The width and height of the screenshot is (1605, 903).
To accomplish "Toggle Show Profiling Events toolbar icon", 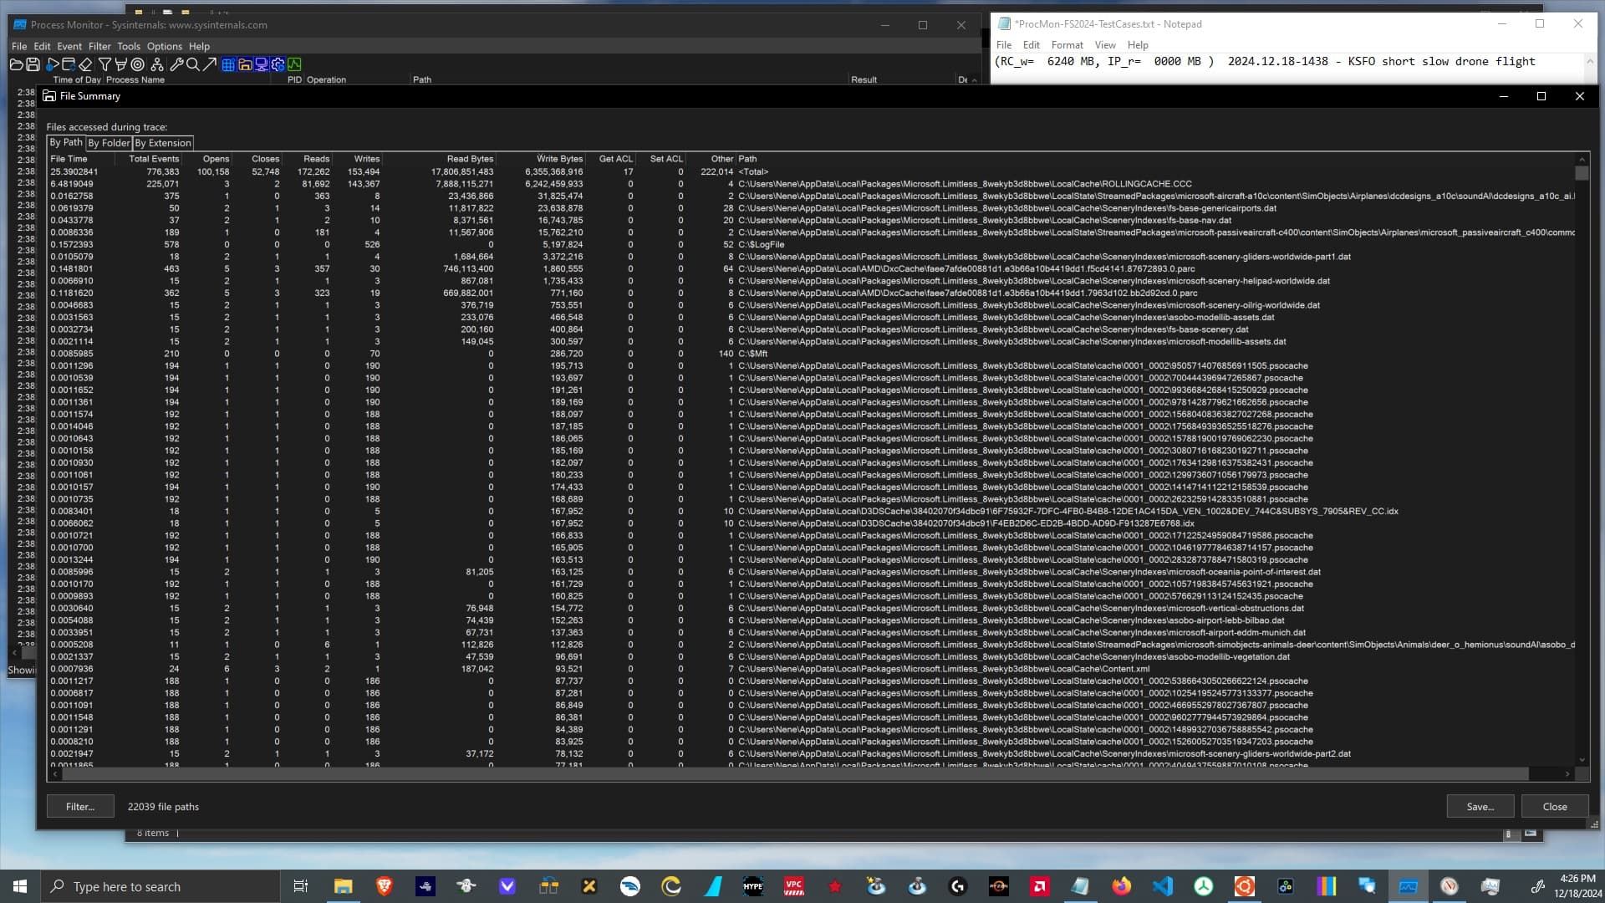I will click(295, 64).
